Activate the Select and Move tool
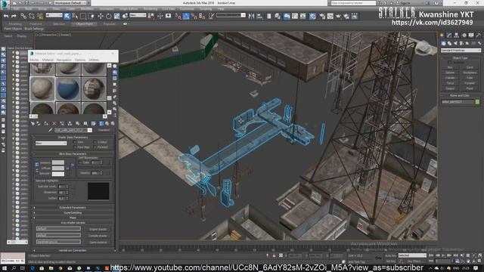The height and width of the screenshot is (272, 484). click(x=101, y=16)
